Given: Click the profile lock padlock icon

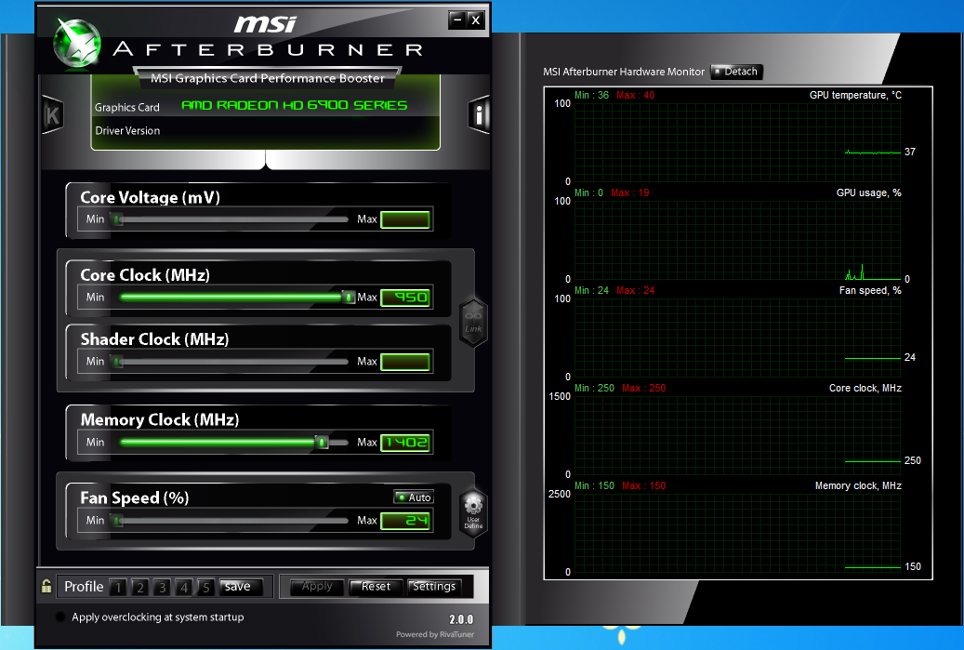Looking at the screenshot, I should click(x=46, y=586).
